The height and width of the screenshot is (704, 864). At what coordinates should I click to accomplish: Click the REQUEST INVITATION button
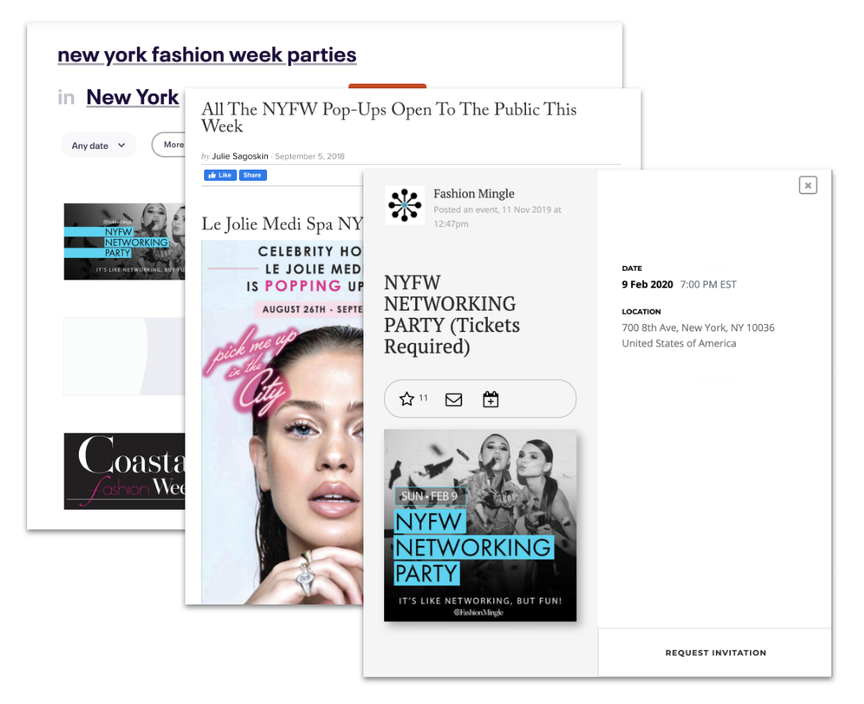[715, 653]
